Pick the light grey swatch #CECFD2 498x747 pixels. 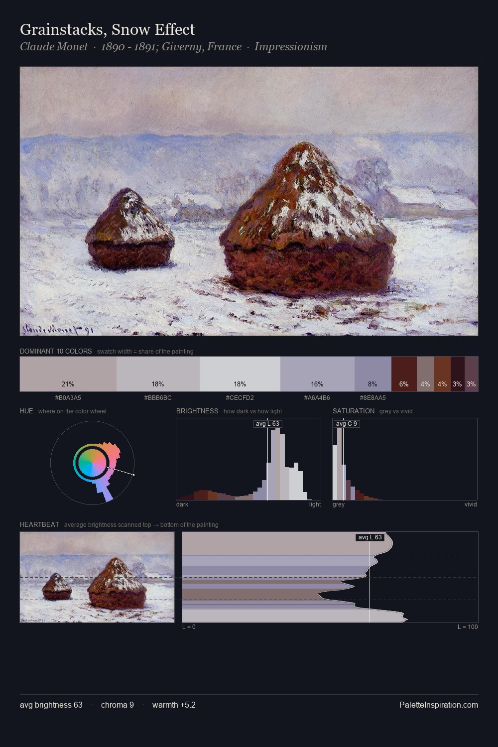240,374
